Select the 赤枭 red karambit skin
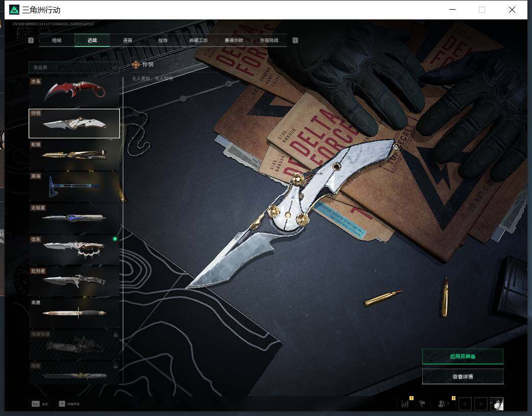 click(x=74, y=92)
